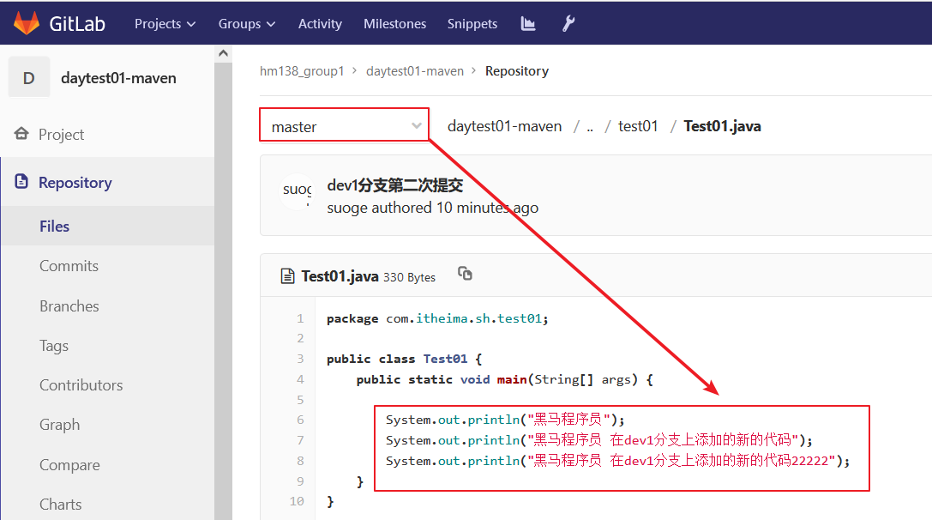Open the Activity menu item
The image size is (932, 520).
coord(320,24)
